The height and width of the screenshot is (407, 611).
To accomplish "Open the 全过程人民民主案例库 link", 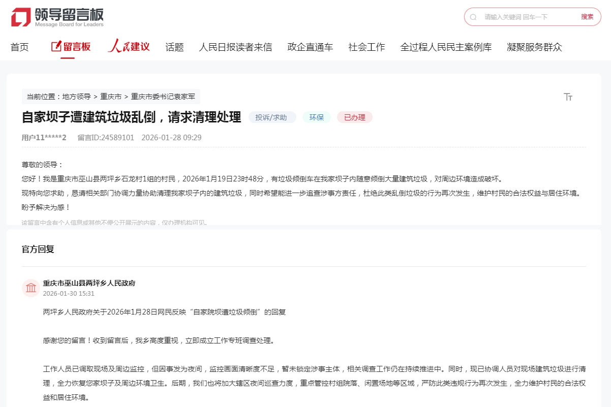I will pos(446,47).
